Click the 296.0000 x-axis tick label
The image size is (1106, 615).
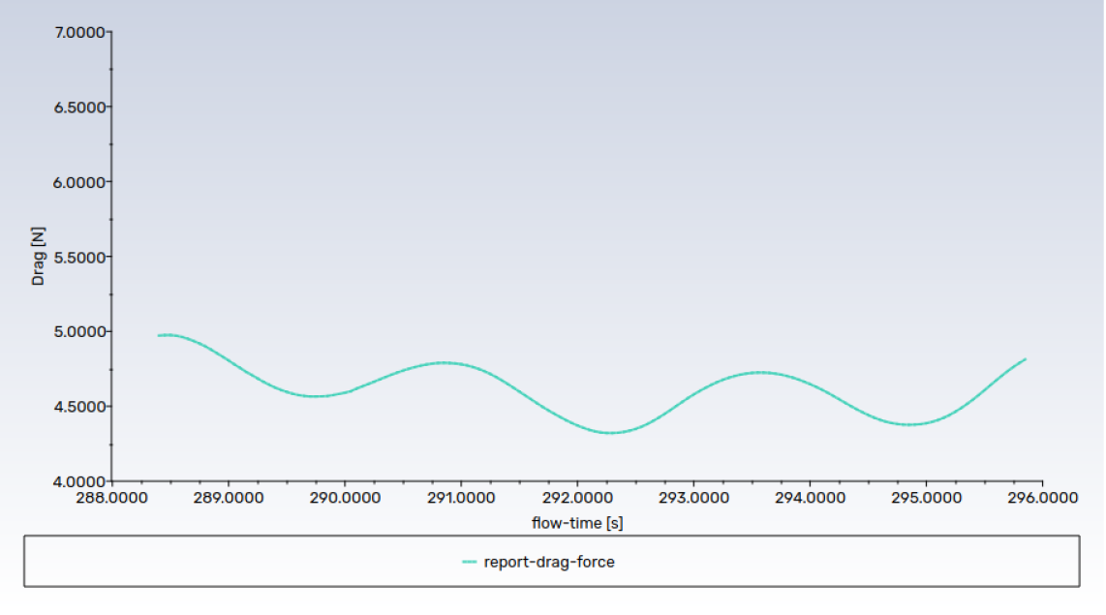point(1042,498)
